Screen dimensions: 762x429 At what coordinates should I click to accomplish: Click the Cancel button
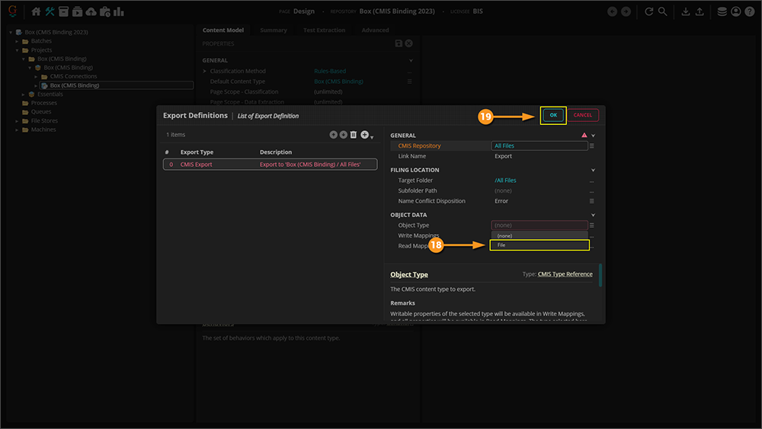(x=583, y=115)
